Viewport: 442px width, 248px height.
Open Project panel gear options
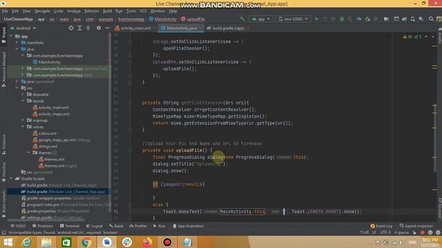(98, 28)
